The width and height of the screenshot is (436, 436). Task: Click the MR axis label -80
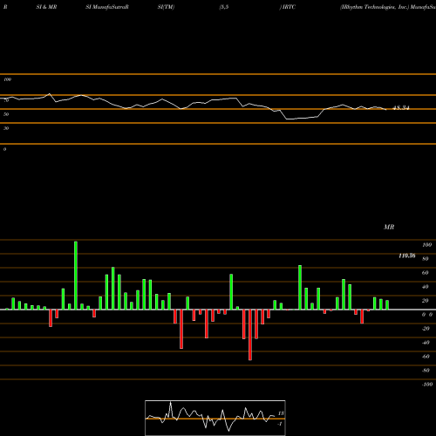coord(426,371)
